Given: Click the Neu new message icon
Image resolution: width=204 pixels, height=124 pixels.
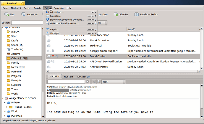Looking at the screenshot, I should pyautogui.click(x=7, y=14).
